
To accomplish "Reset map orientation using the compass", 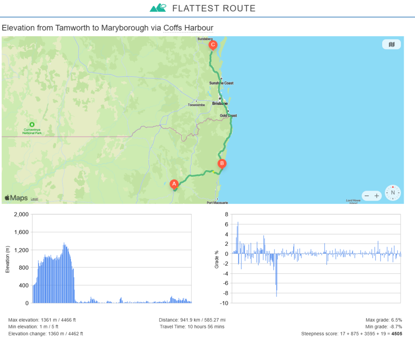I will [x=392, y=193].
